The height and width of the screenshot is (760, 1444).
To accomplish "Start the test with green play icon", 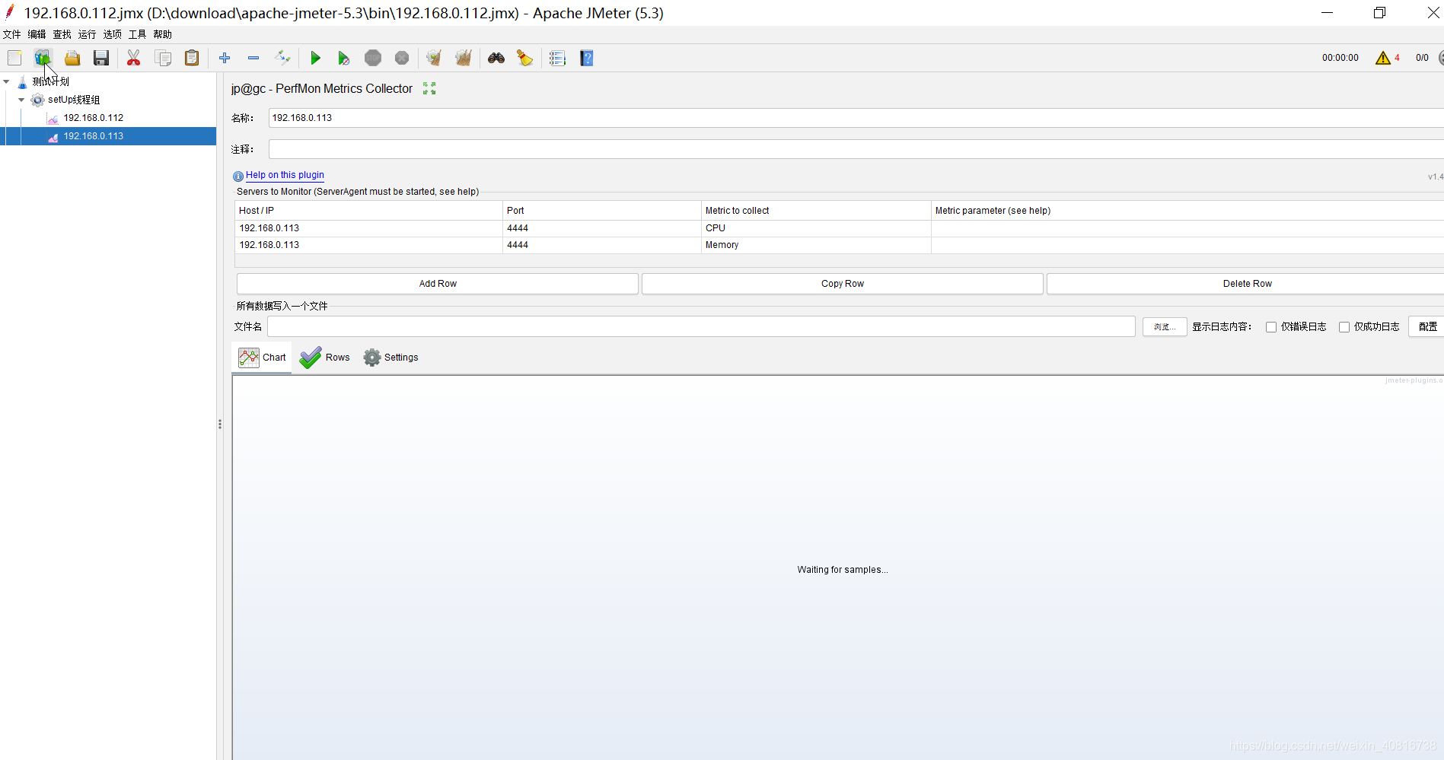I will pos(315,58).
